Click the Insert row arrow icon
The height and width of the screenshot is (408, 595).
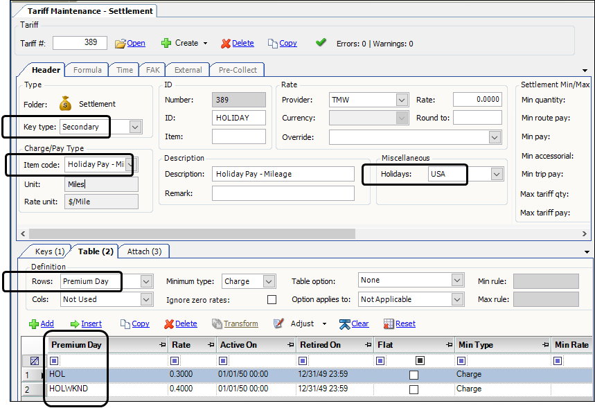click(75, 323)
